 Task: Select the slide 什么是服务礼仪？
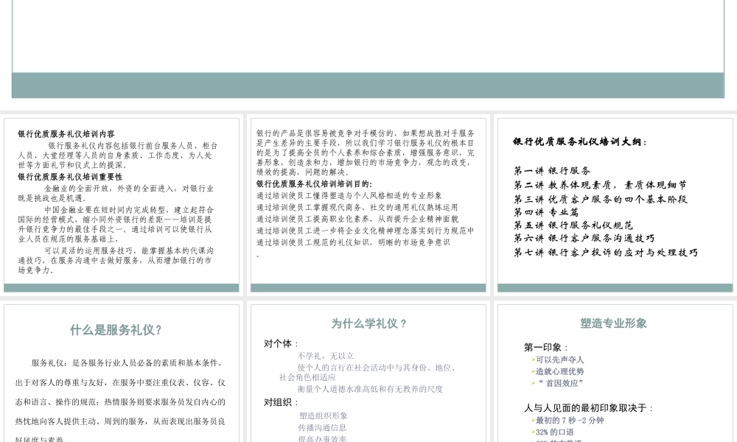pyautogui.click(x=122, y=373)
